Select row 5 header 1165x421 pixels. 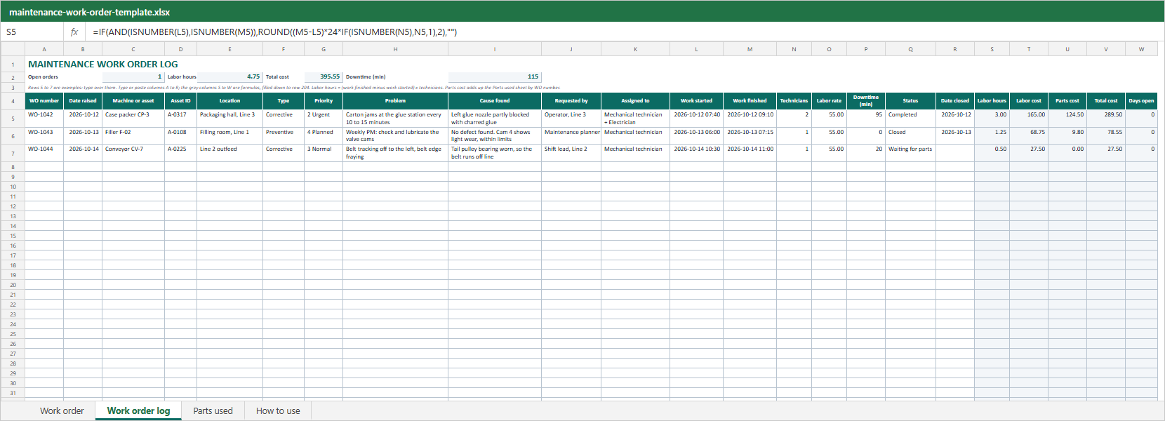click(x=13, y=119)
